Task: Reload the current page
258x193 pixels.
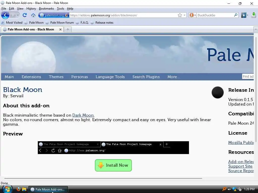Action: pyautogui.click(x=25, y=15)
